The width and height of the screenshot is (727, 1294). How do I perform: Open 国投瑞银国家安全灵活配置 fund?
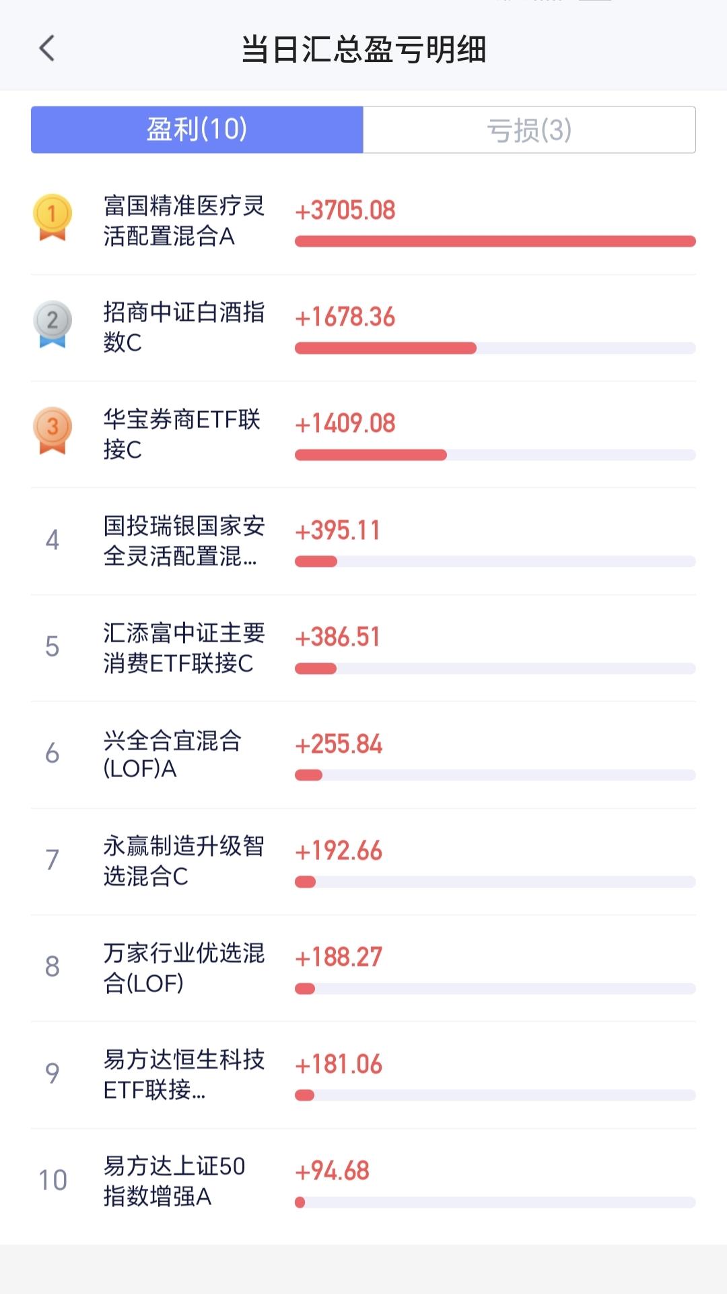pyautogui.click(x=363, y=541)
